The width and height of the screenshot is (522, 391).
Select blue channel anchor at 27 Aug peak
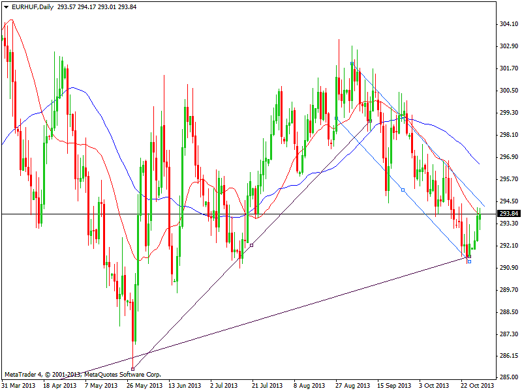pyautogui.click(x=352, y=64)
